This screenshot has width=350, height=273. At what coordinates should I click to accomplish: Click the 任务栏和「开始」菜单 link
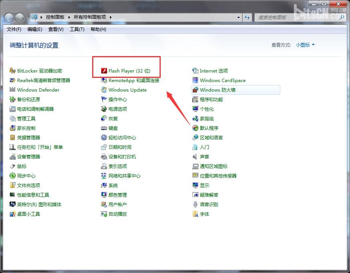point(40,147)
